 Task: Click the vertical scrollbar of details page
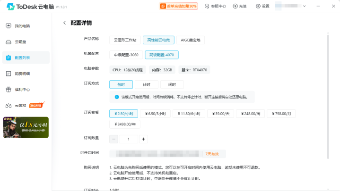point(328,96)
